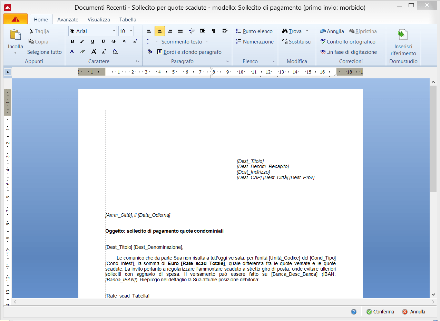This screenshot has height=321, width=440.
Task: Click Punto elenco bullet list
Action: pyautogui.click(x=254, y=31)
